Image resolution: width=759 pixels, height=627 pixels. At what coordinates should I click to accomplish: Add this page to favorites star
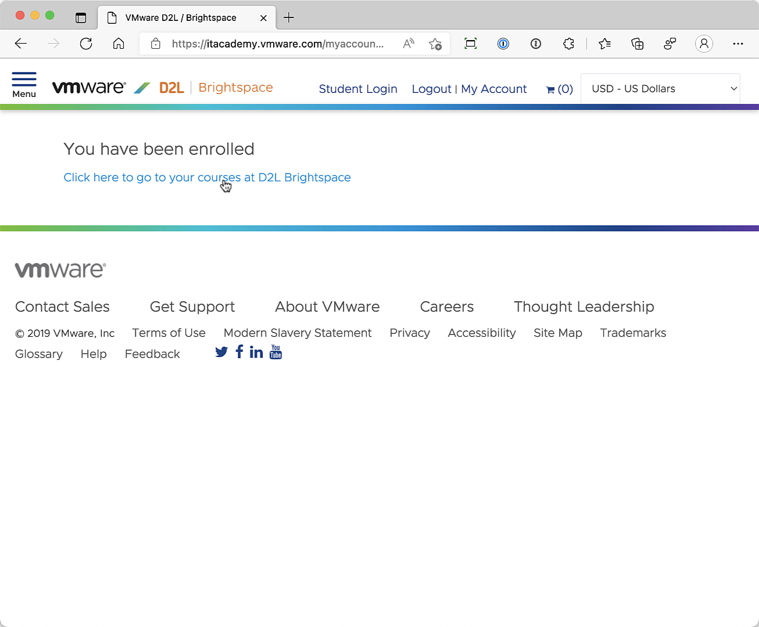[x=435, y=44]
